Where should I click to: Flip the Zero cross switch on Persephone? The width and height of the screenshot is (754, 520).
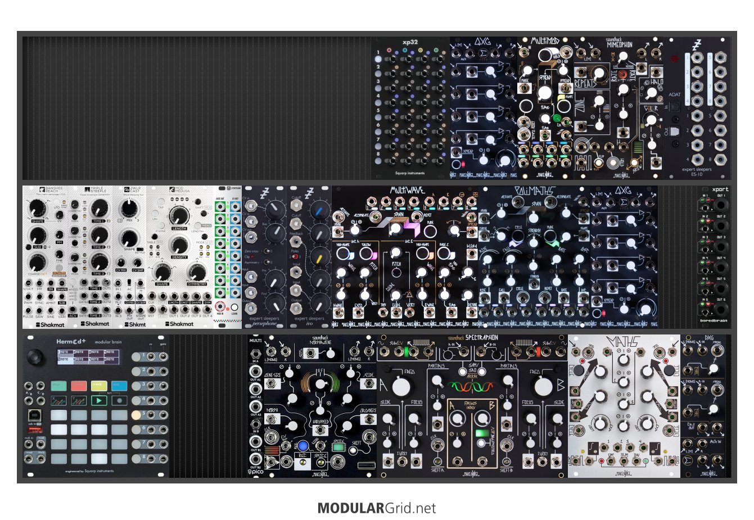[267, 251]
